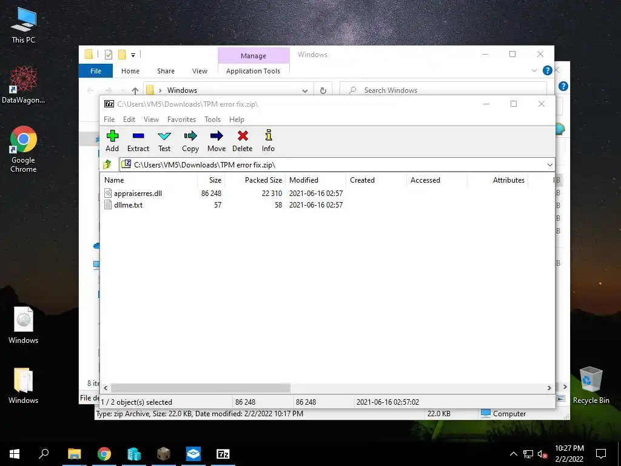The width and height of the screenshot is (621, 466).
Task: Sort by Packed Size column
Action: [x=255, y=180]
